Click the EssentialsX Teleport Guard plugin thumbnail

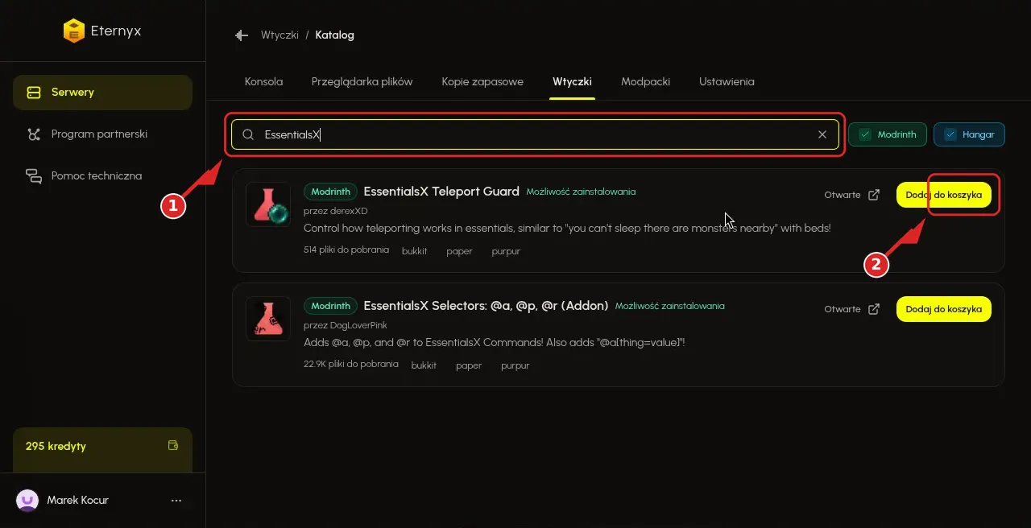[x=268, y=204]
